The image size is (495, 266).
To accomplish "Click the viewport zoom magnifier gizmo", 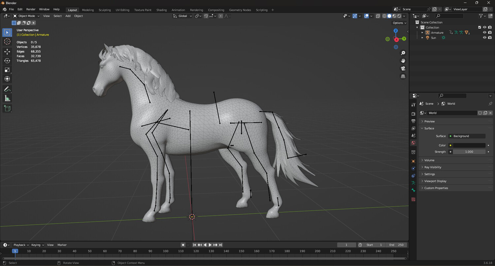I will 403,53.
